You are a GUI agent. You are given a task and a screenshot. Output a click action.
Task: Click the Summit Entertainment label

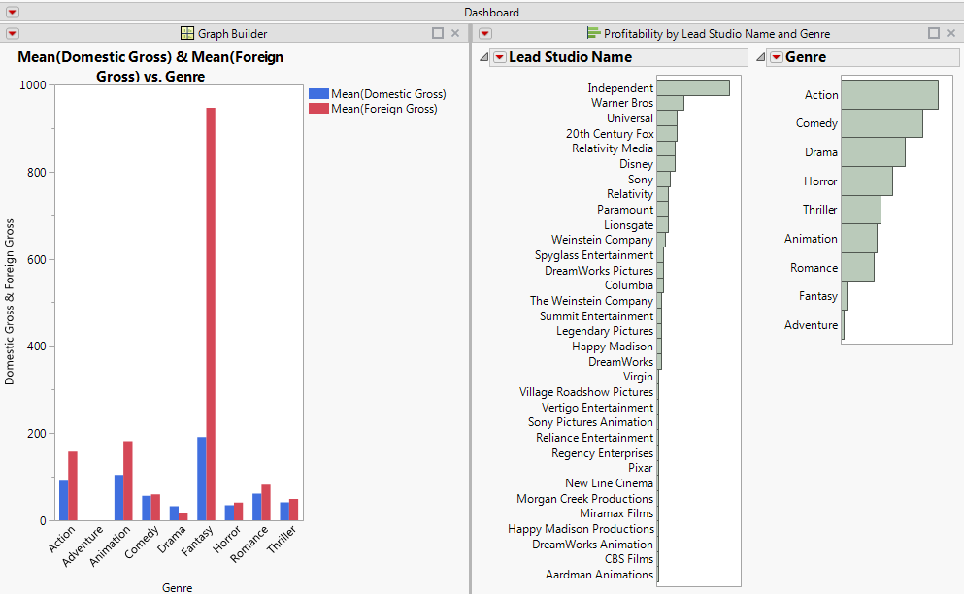click(596, 315)
